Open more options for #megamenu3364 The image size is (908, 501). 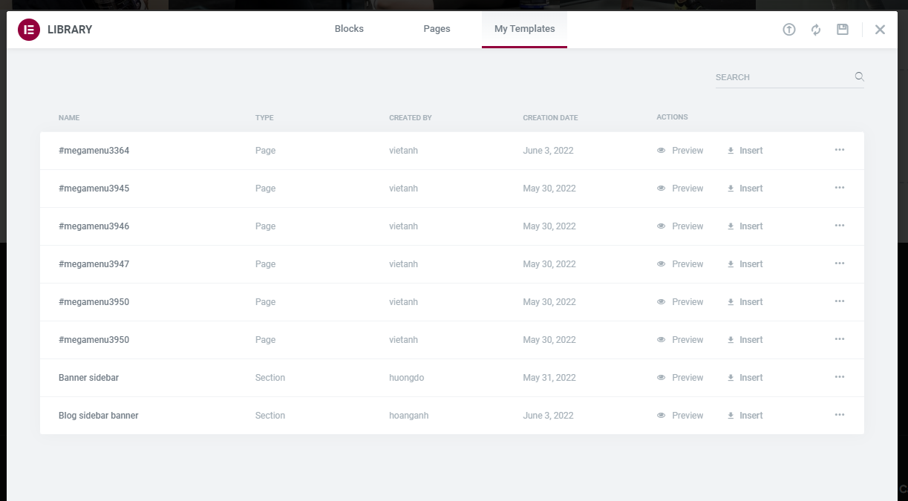[840, 150]
